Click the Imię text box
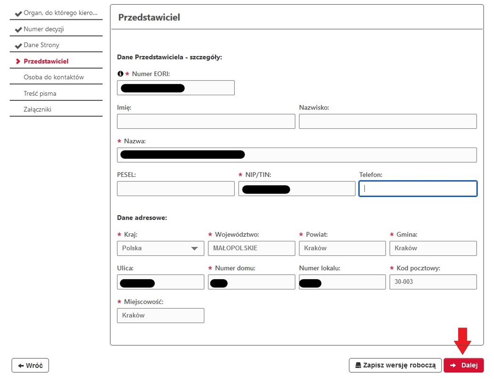Image resolution: width=494 pixels, height=379 pixels. pos(206,121)
